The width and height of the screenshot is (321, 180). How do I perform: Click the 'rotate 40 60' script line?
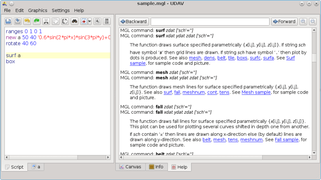[x=57, y=43]
